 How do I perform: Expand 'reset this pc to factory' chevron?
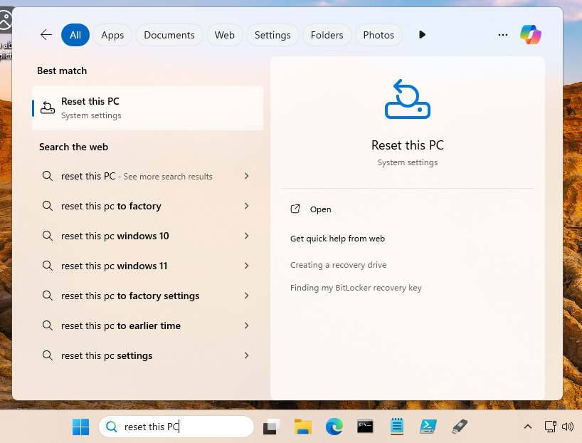[246, 206]
